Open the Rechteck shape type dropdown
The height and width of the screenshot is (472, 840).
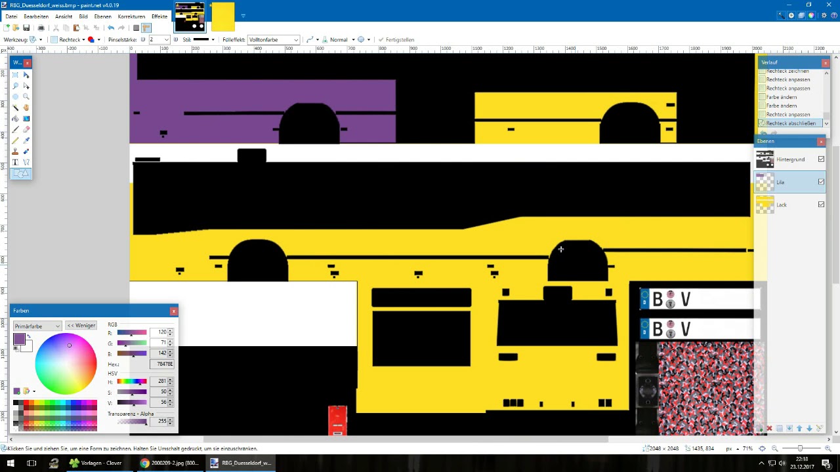68,40
